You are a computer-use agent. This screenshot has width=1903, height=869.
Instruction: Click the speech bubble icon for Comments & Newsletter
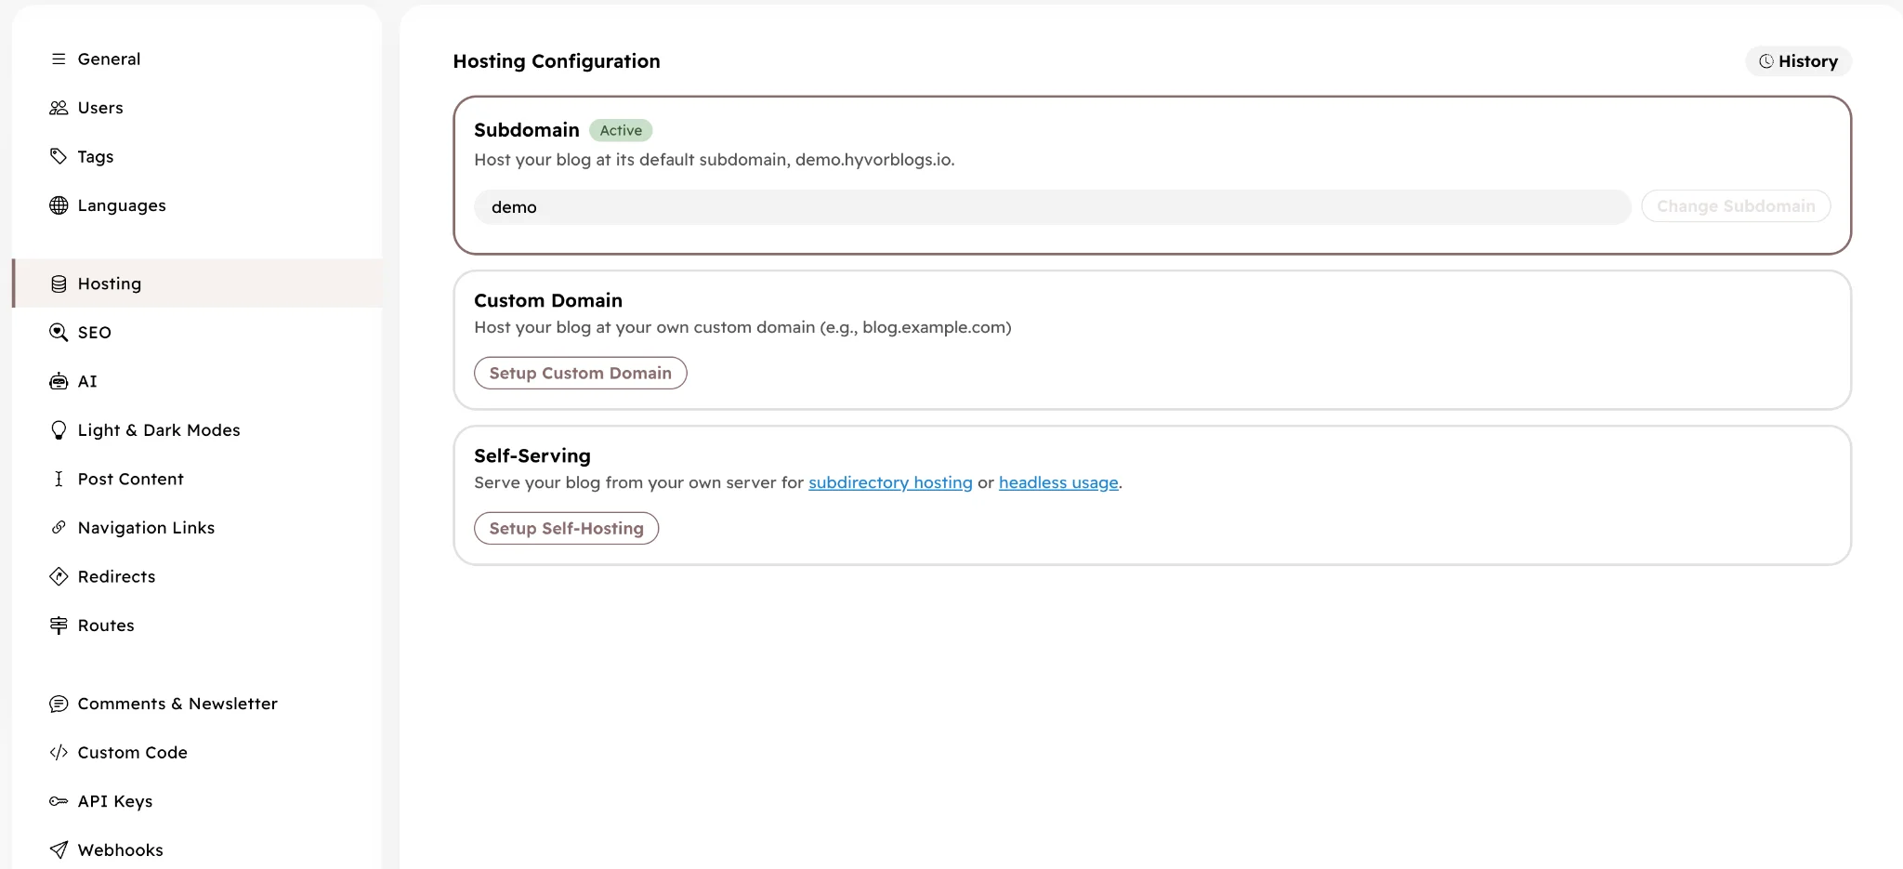pos(59,704)
